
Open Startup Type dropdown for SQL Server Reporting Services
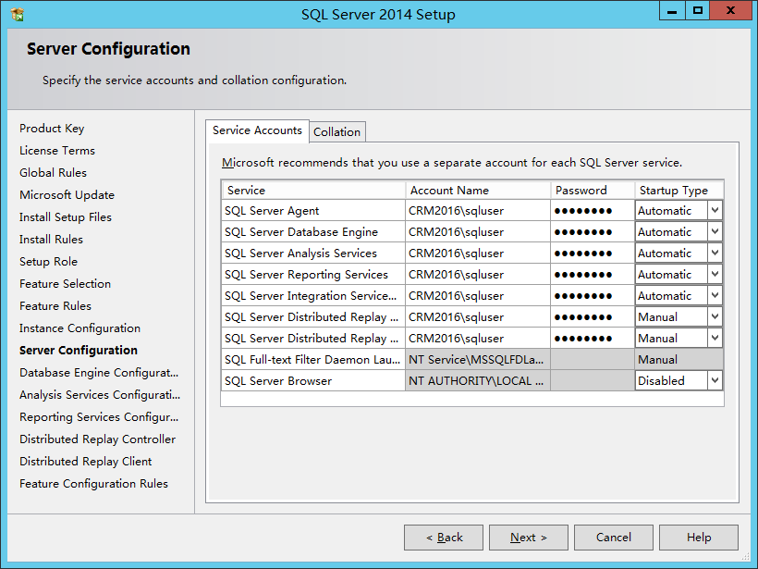coord(715,275)
